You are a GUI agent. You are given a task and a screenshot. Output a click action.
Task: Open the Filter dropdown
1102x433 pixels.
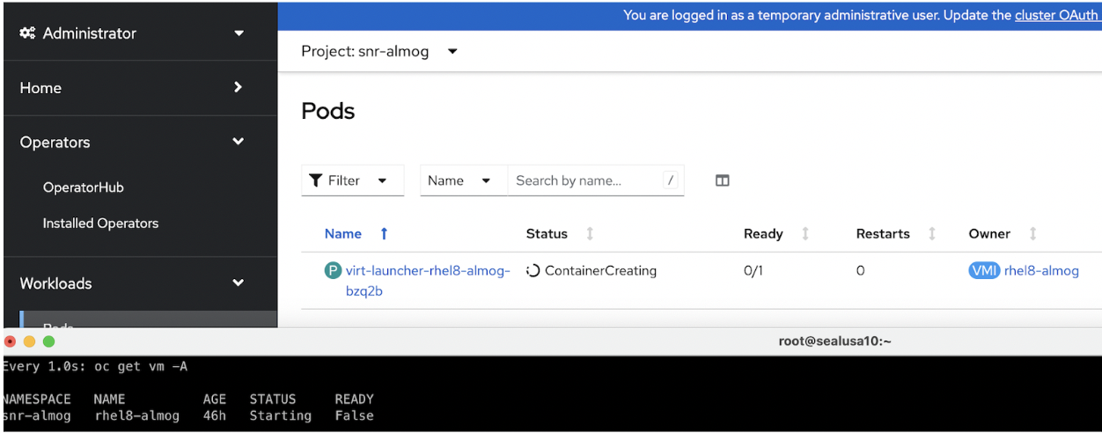pyautogui.click(x=352, y=180)
